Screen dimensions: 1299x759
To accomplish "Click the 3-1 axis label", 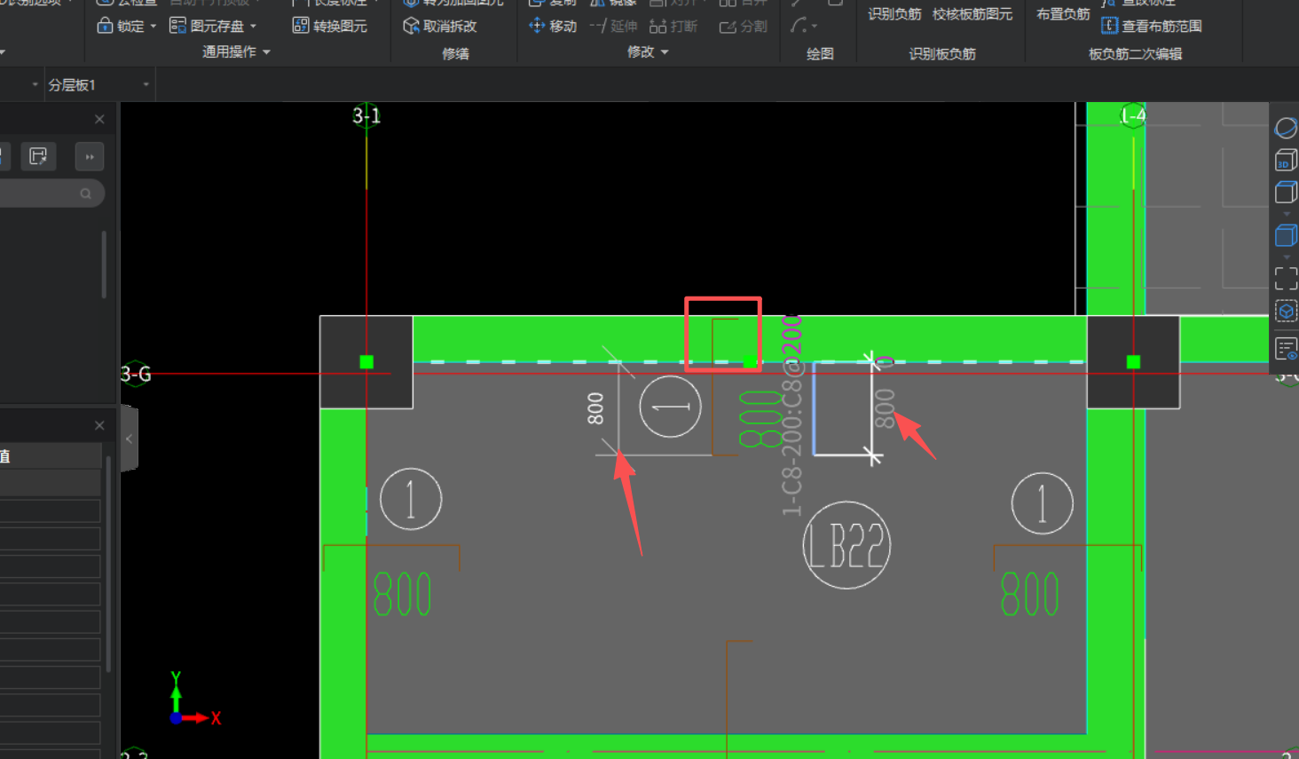I will click(x=366, y=115).
